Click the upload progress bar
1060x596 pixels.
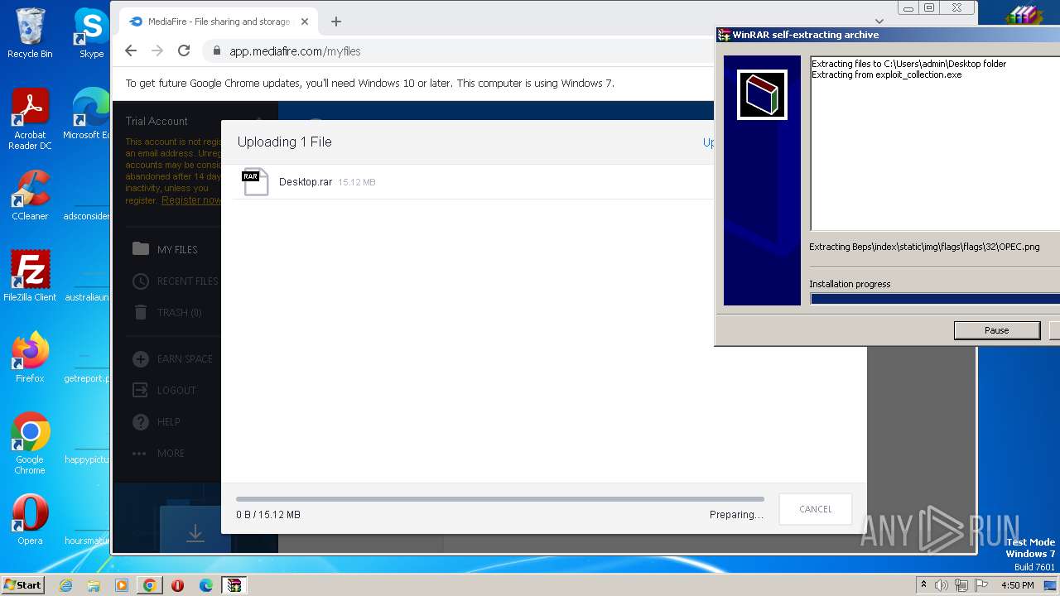coord(500,499)
